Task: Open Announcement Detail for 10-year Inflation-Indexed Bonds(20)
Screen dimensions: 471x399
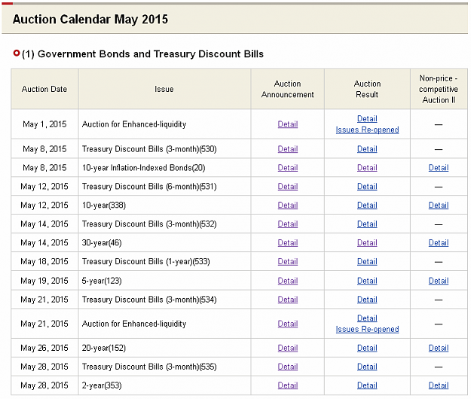Action: pos(287,168)
